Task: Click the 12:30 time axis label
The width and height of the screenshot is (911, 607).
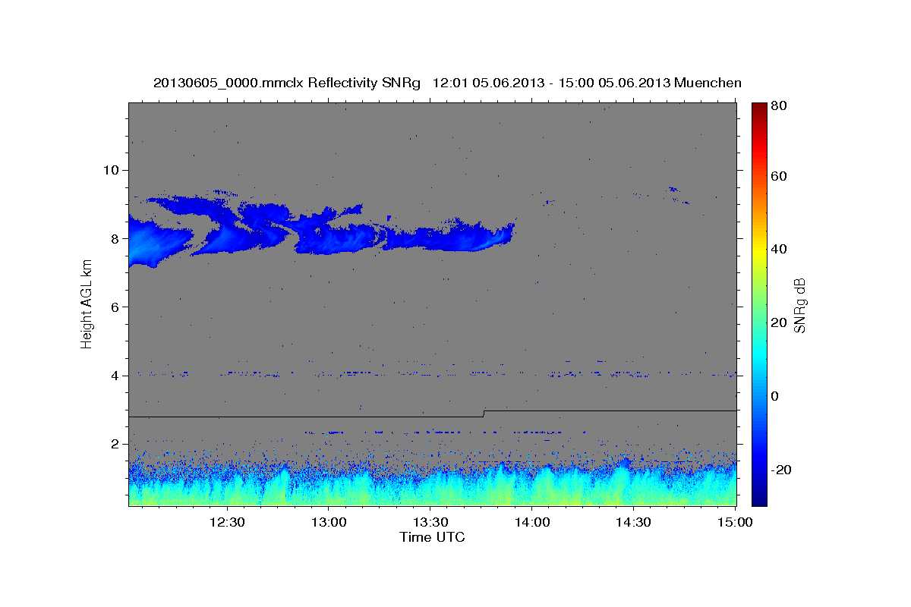Action: pyautogui.click(x=227, y=522)
